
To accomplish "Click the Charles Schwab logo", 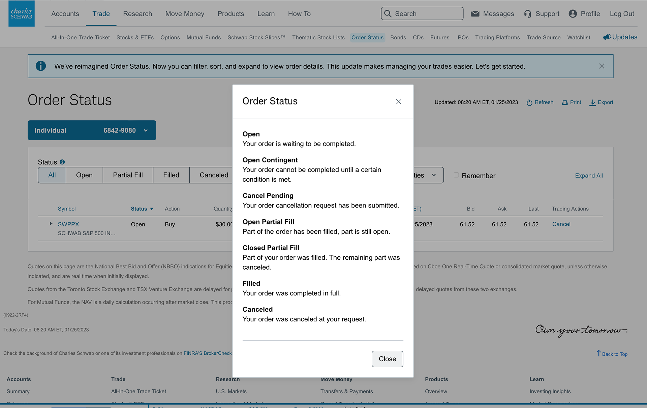I will pos(21,13).
